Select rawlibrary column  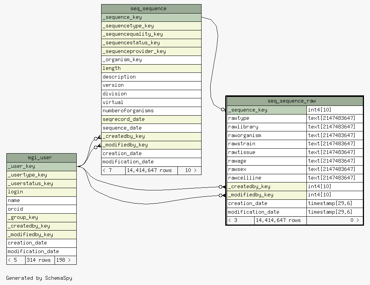[267, 127]
